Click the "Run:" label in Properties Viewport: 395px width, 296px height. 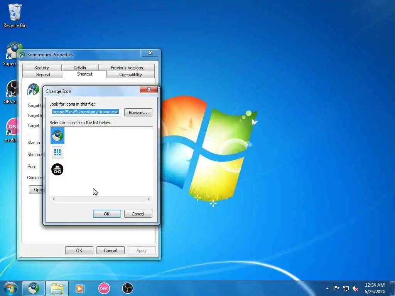pyautogui.click(x=32, y=166)
